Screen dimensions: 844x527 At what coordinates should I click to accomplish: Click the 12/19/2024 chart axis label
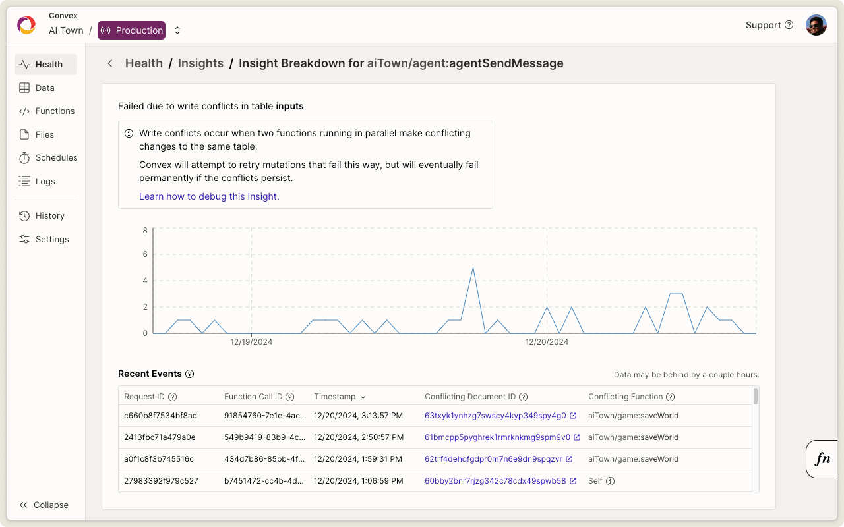coord(251,342)
